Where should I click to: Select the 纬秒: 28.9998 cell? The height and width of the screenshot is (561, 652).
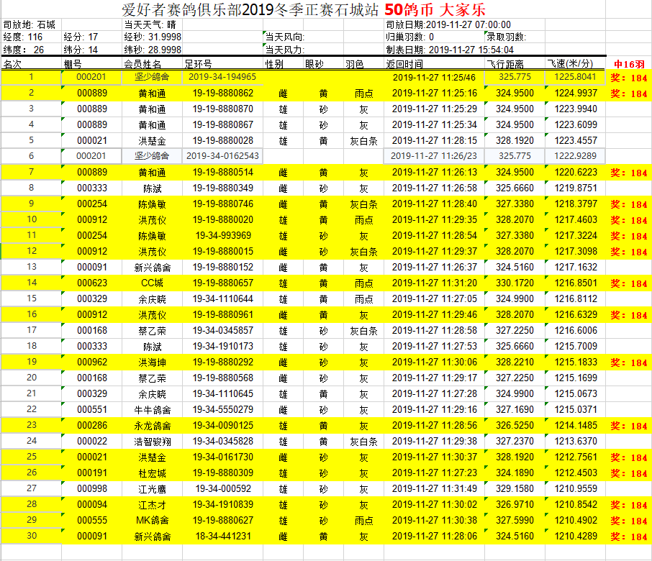coord(153,50)
